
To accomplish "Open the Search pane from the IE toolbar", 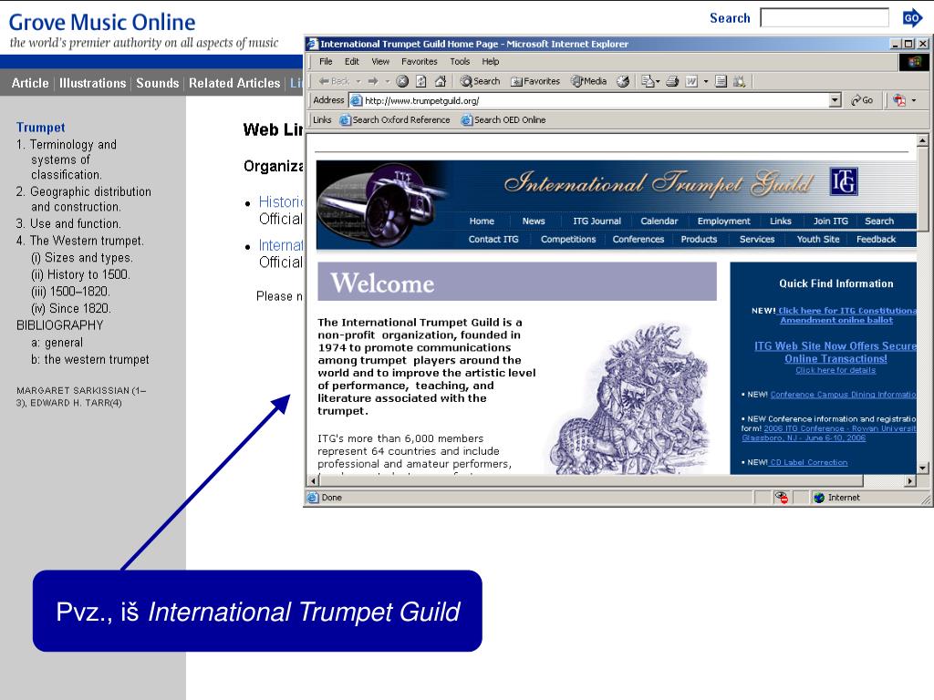I will click(480, 81).
